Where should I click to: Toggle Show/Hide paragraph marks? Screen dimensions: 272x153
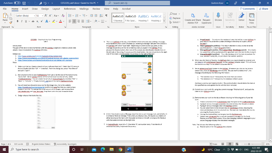(106, 15)
